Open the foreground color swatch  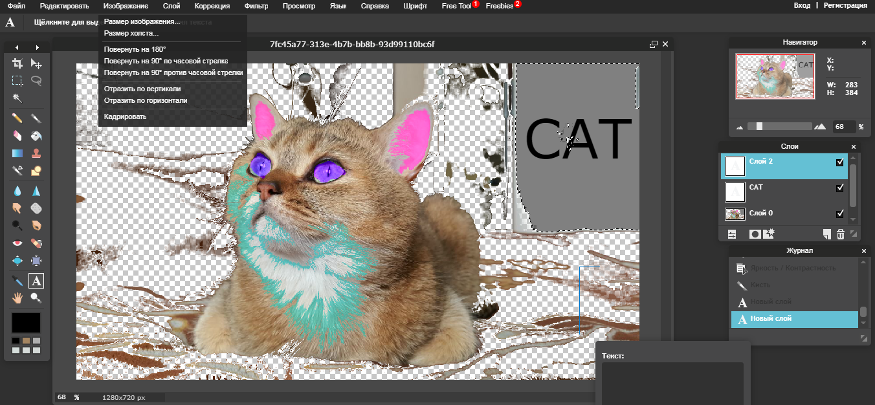[x=27, y=322]
